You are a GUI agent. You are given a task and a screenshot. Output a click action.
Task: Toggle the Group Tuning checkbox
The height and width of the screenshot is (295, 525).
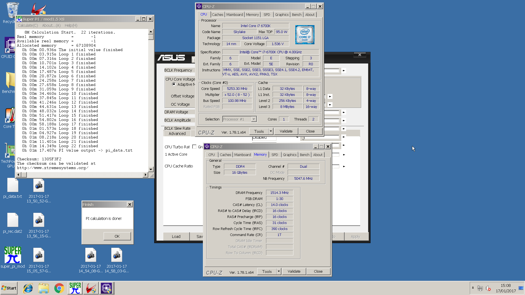(194, 147)
